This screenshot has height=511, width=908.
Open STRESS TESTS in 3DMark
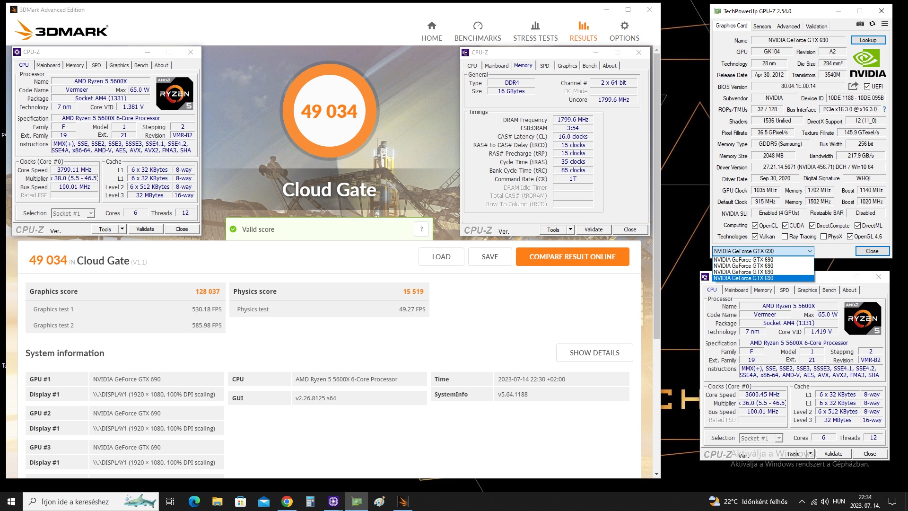pyautogui.click(x=535, y=31)
